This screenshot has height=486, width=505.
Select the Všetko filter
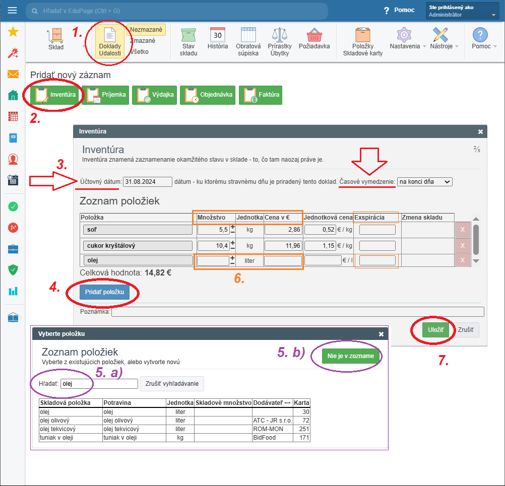coord(139,51)
